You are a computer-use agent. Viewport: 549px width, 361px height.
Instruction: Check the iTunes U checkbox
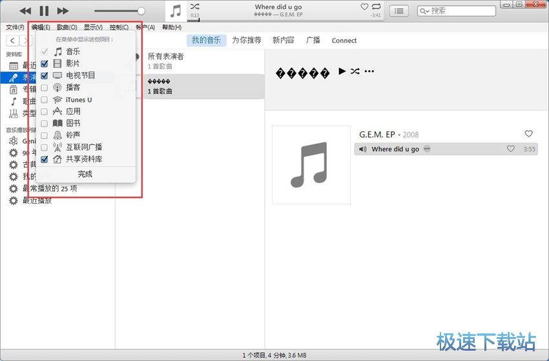point(44,100)
